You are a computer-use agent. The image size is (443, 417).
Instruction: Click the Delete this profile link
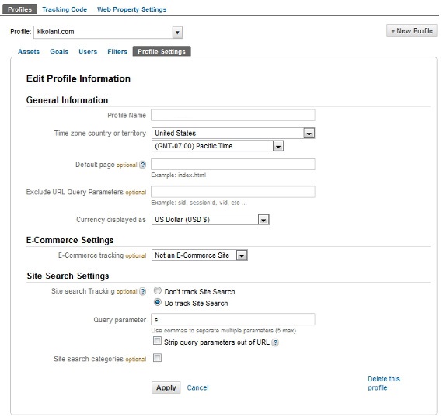(x=384, y=383)
